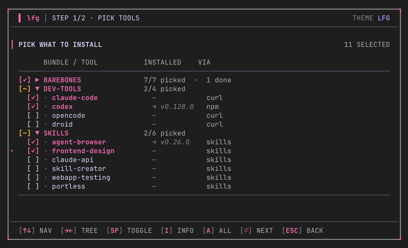Click the npm label in codex row

(x=213, y=107)
